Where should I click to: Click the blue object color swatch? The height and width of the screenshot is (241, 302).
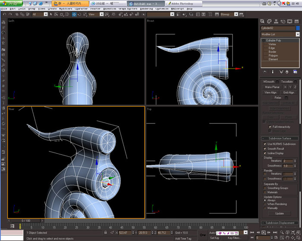pos(298,28)
